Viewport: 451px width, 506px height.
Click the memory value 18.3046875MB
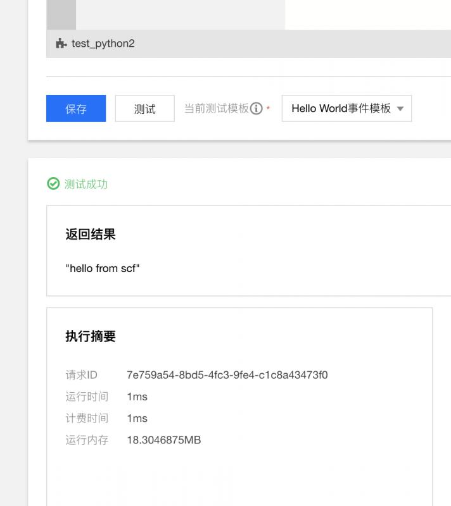click(164, 440)
